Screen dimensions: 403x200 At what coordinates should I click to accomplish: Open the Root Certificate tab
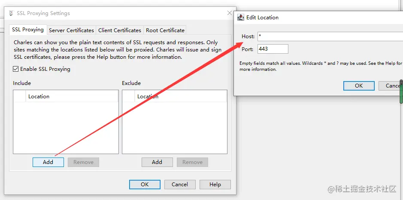click(165, 30)
